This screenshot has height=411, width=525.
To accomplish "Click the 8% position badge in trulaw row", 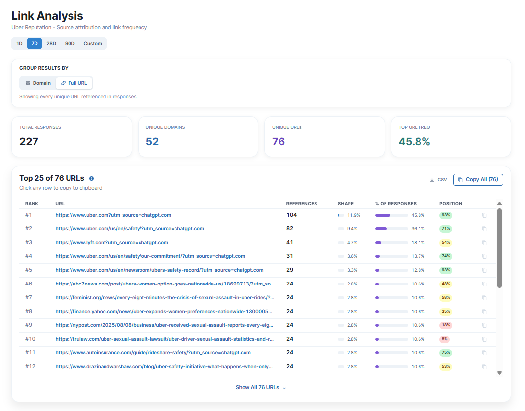I will pos(444,339).
